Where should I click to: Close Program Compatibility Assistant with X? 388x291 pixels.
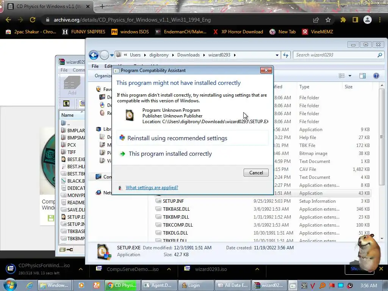point(266,70)
